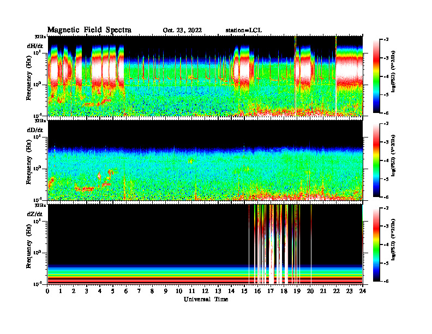The image size is (432, 334).
Task: Click hour 16 on the Universal Time axis
Action: (x=257, y=291)
